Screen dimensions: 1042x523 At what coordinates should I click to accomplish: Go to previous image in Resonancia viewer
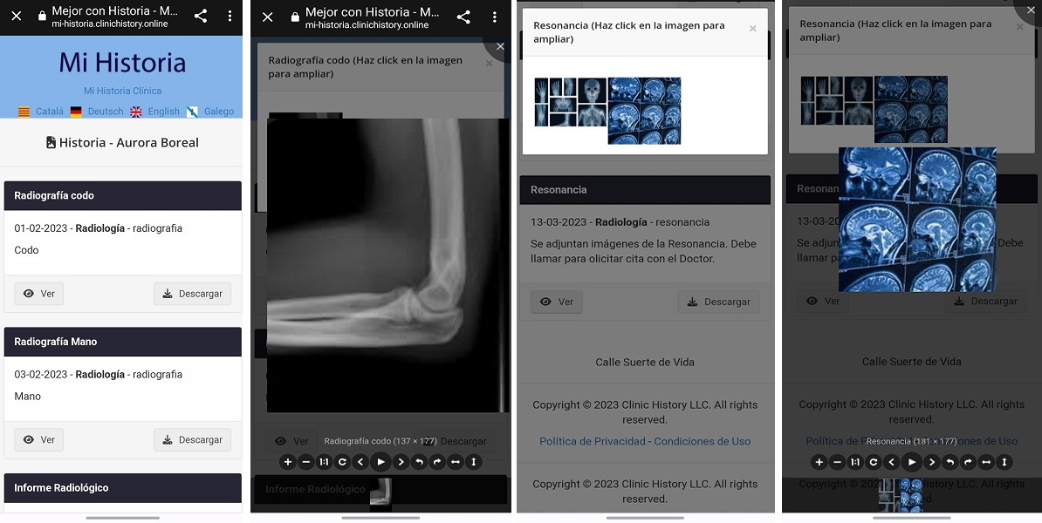coord(892,462)
